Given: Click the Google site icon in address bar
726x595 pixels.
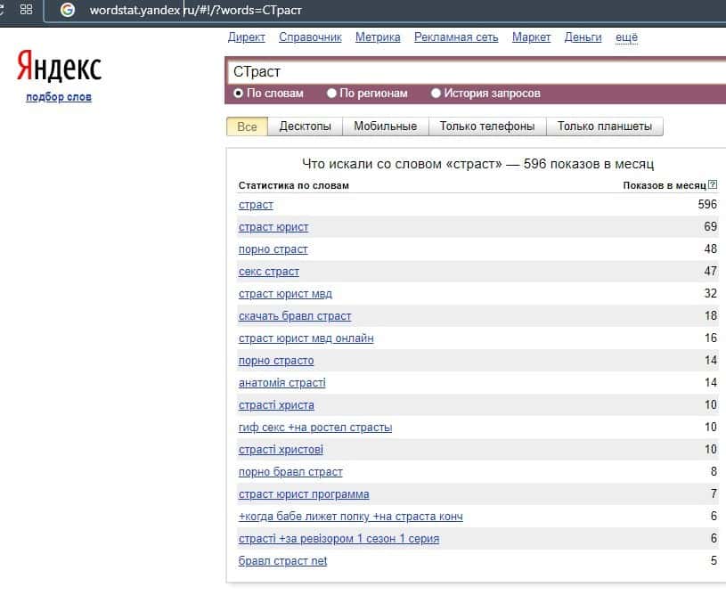Looking at the screenshot, I should coord(67,10).
